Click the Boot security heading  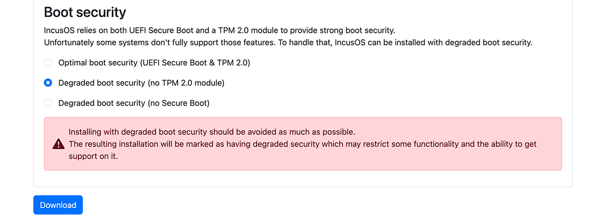click(85, 12)
